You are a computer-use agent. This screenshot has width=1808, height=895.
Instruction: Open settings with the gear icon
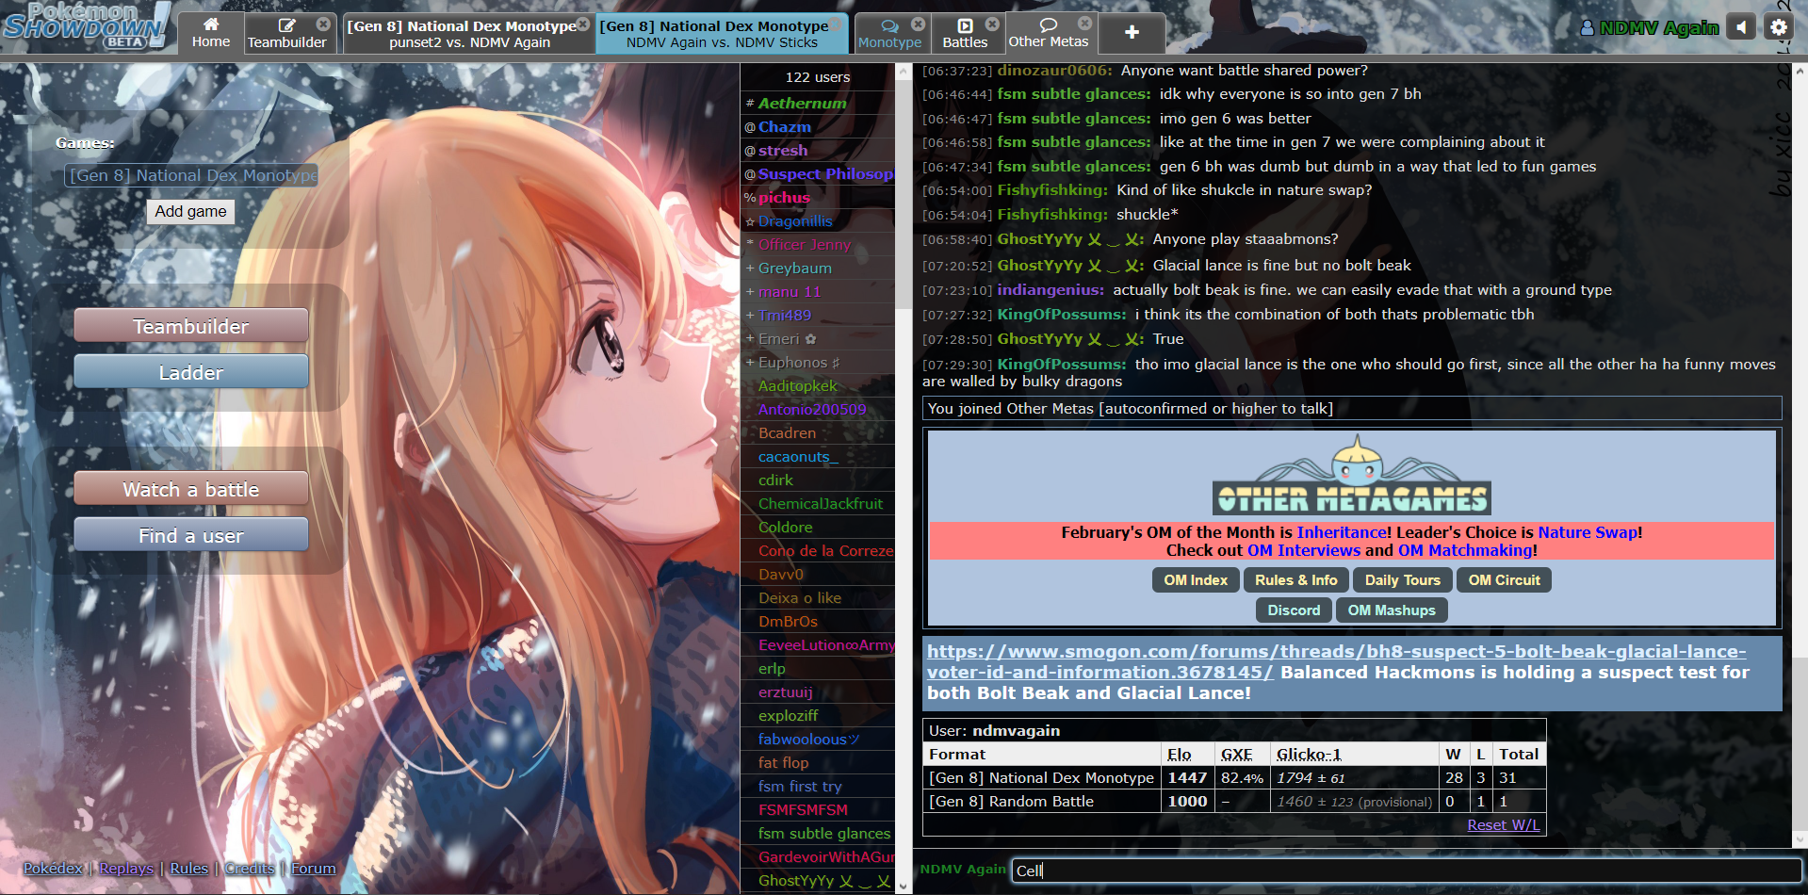coord(1779,26)
